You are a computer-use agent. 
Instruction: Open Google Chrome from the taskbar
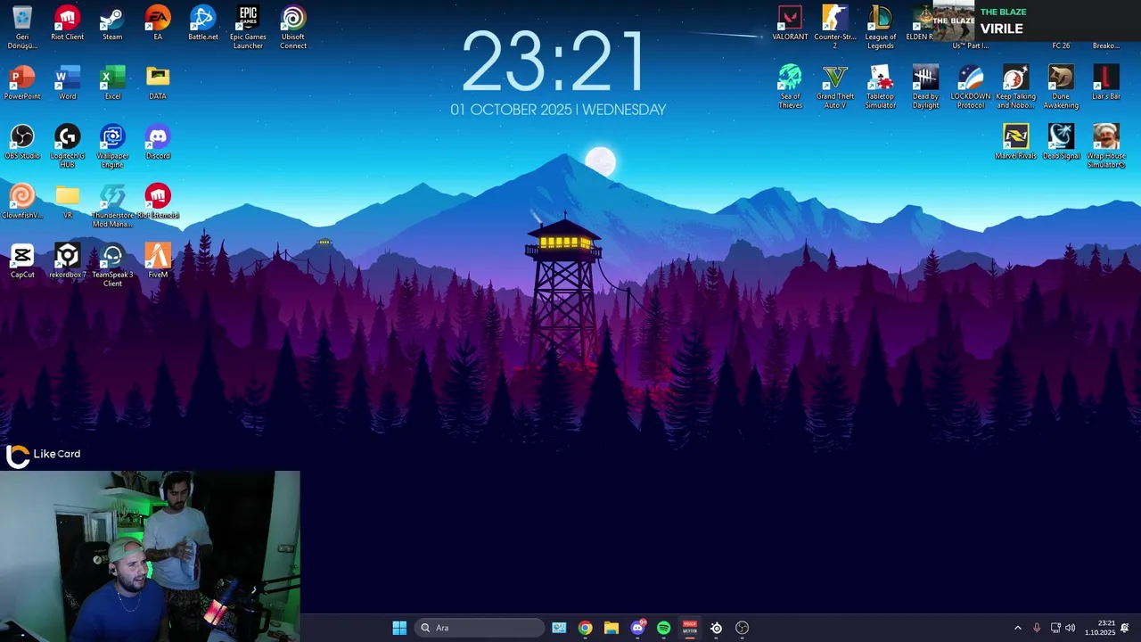[585, 628]
